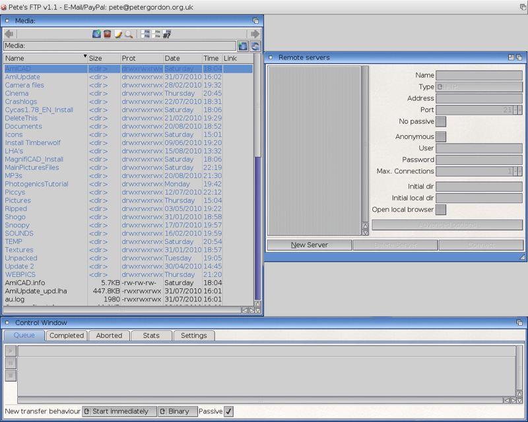528x422 pixels.
Task: Open the Settings tab
Action: point(194,336)
